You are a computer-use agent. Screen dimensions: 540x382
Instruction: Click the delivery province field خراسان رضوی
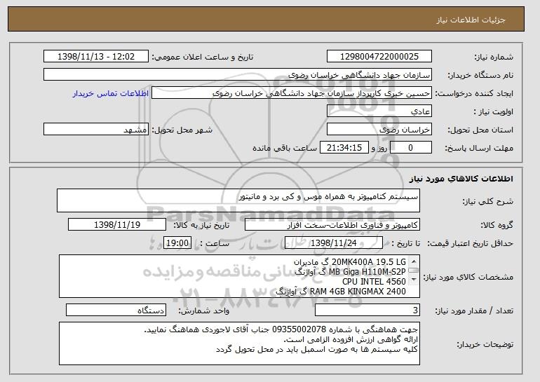[x=379, y=130]
